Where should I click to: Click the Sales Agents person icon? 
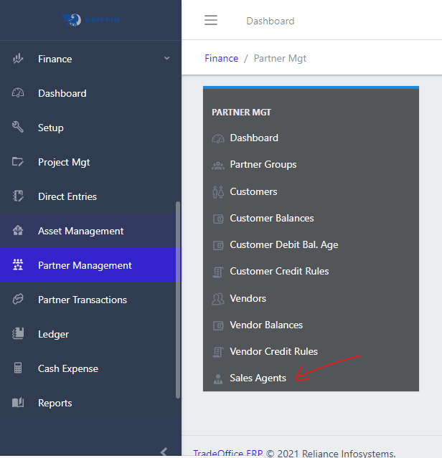pos(218,379)
